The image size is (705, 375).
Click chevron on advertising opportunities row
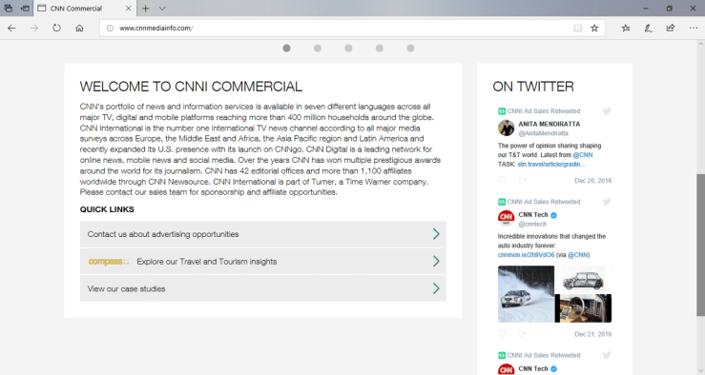[436, 234]
